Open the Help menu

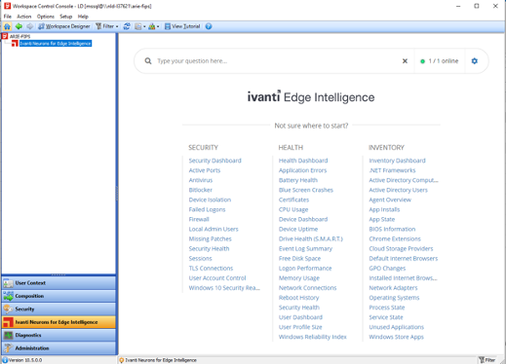click(83, 17)
